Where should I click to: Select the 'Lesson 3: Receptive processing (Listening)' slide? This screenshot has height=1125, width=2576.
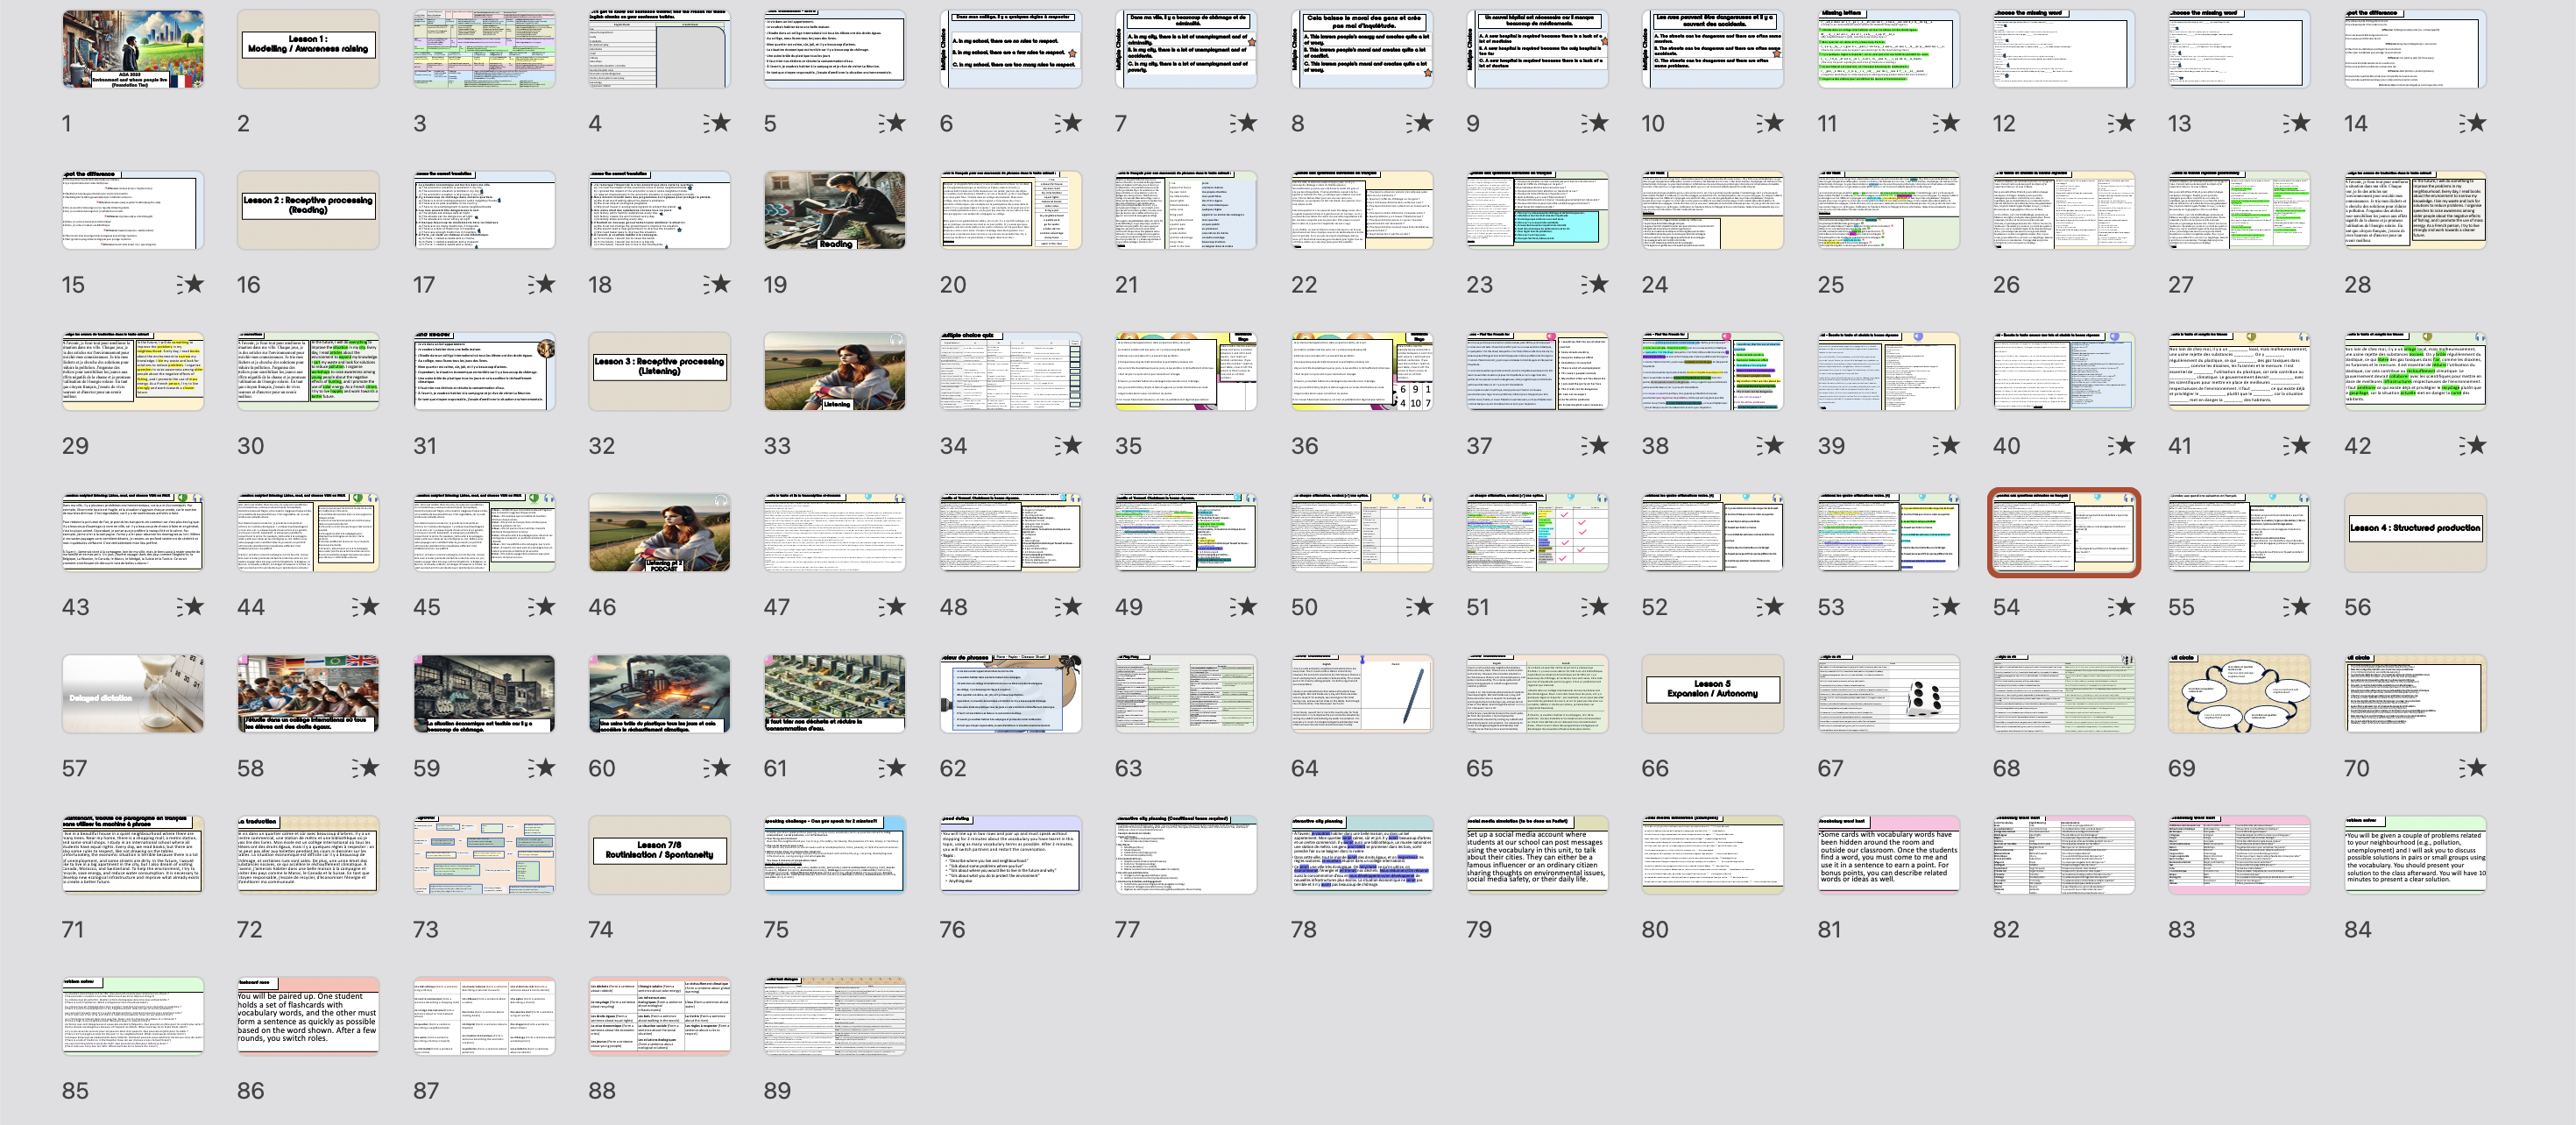coord(659,371)
